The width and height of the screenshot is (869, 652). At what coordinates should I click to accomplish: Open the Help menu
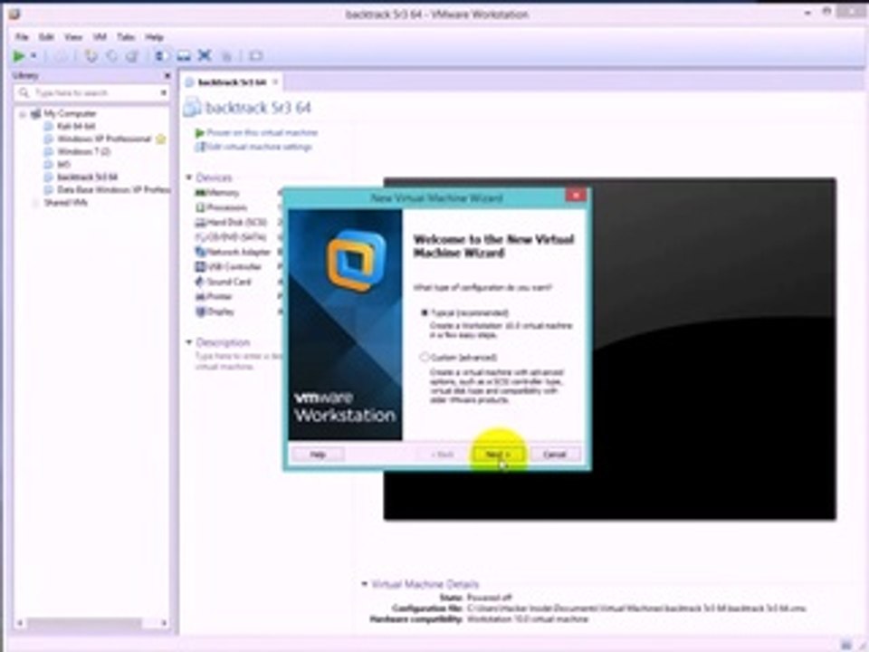pyautogui.click(x=154, y=37)
